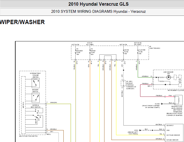
Task: Click the "GLG02" ground label
Action: click(x=157, y=104)
